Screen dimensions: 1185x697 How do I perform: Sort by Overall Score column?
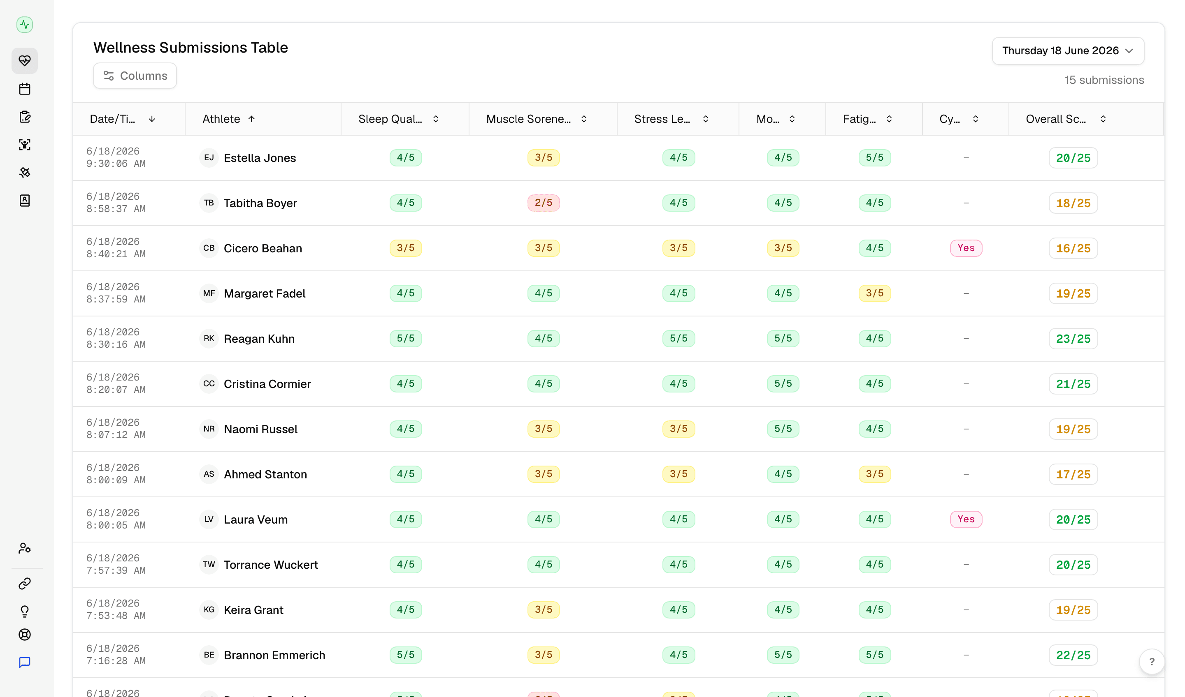click(x=1066, y=119)
